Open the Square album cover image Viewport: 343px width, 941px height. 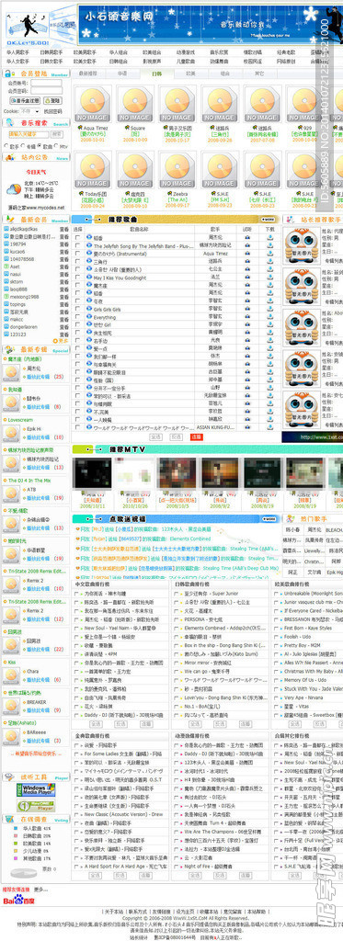tap(134, 104)
